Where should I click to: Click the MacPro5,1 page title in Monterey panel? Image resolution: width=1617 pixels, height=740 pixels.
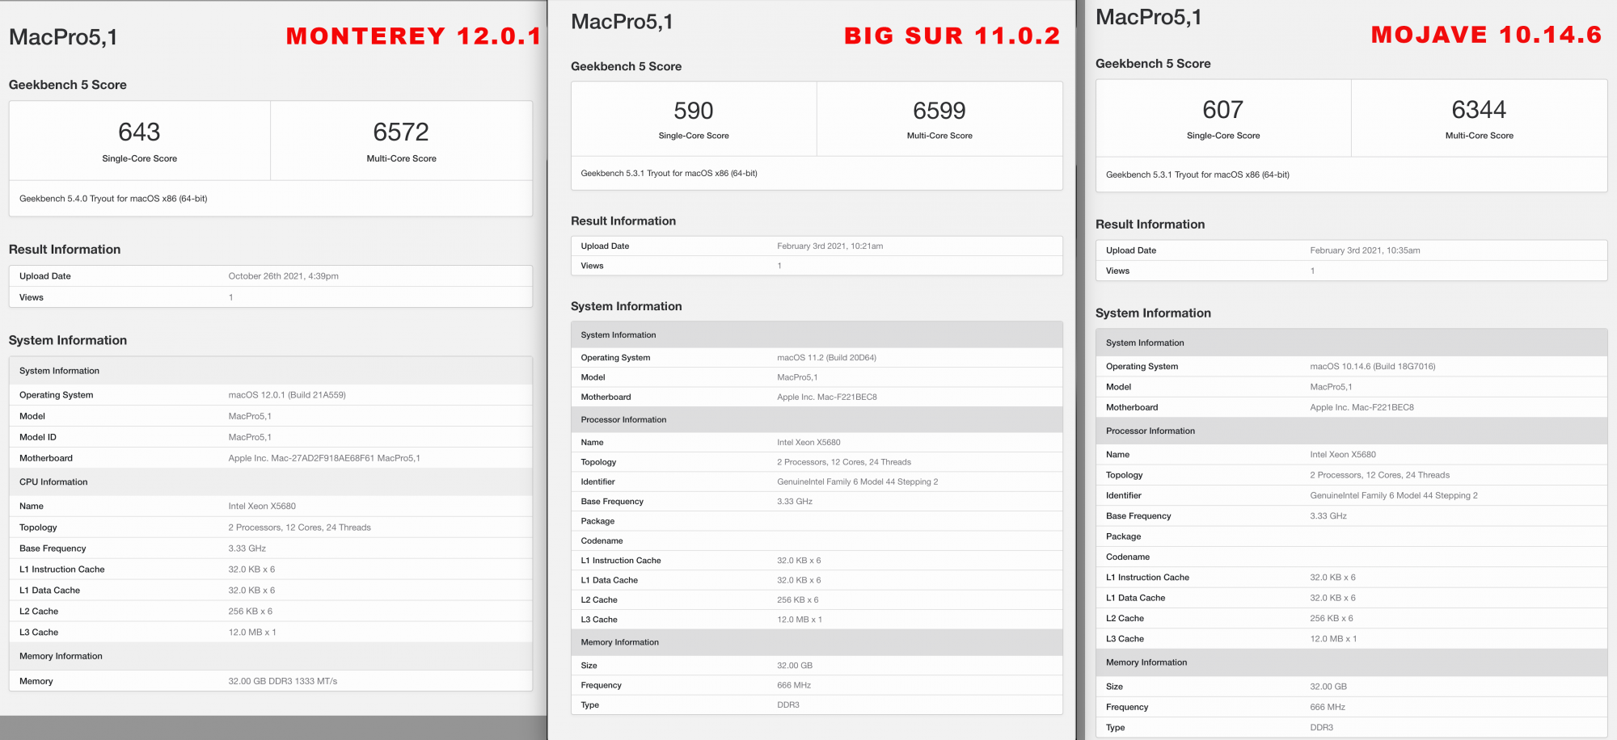point(63,37)
